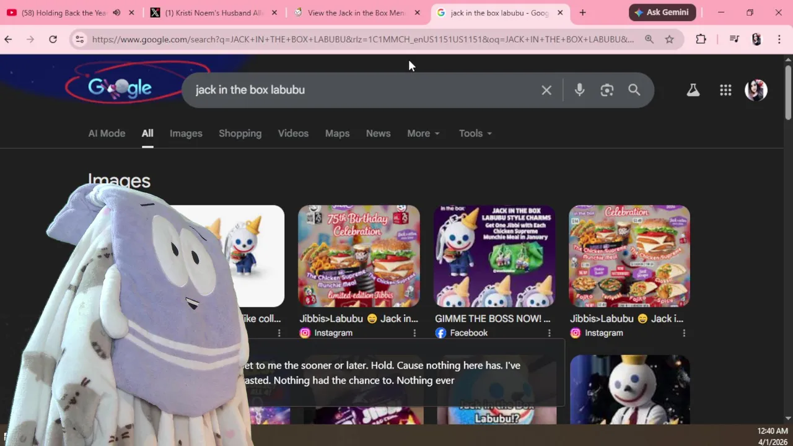Open Jack figure in tuxedo thumbnail

[x=629, y=389]
